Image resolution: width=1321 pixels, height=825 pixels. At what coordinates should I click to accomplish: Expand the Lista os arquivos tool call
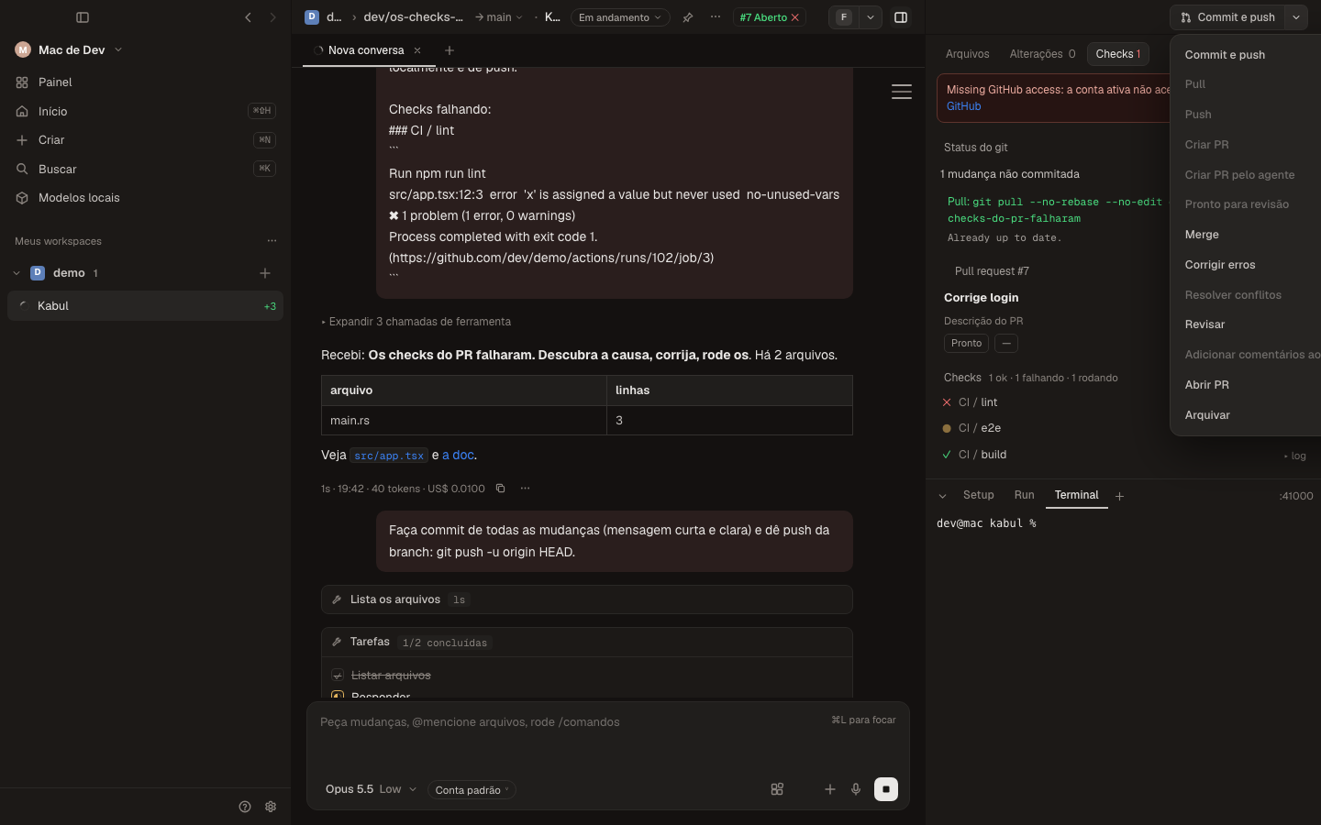587,599
